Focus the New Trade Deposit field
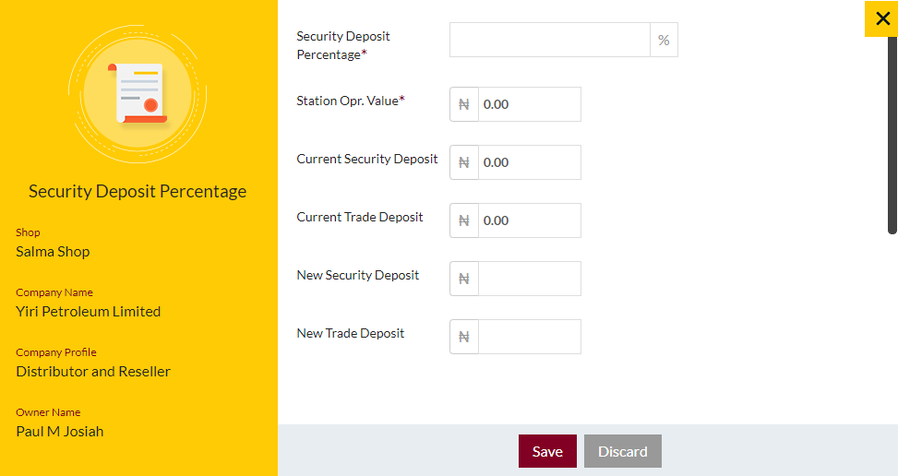 (530, 337)
